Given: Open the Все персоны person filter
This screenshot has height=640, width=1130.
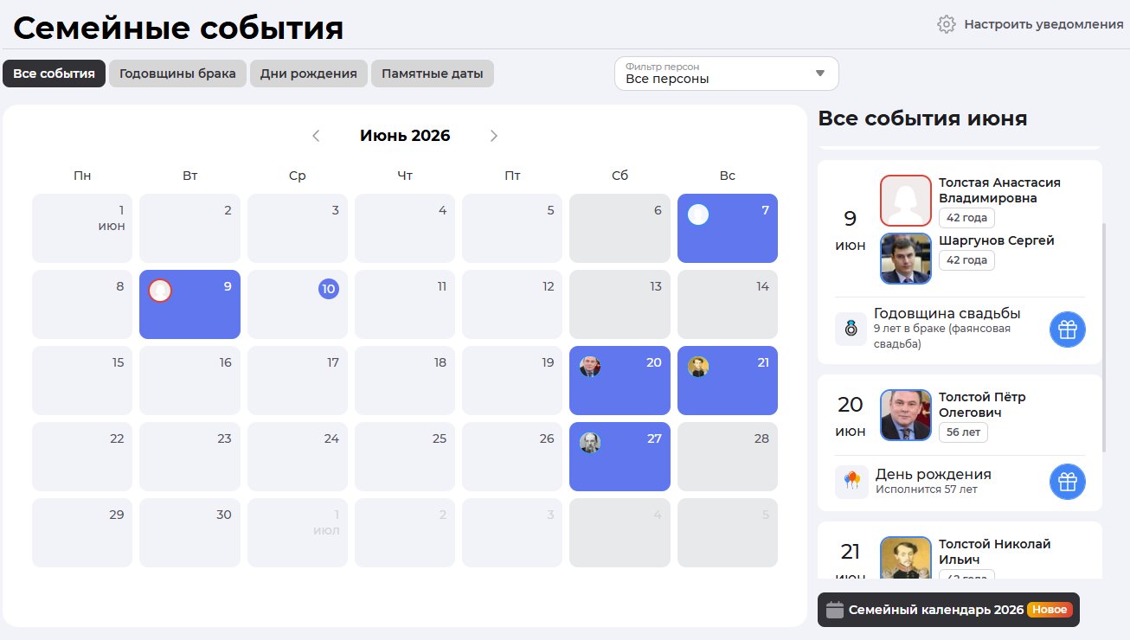Looking at the screenshot, I should (x=727, y=74).
